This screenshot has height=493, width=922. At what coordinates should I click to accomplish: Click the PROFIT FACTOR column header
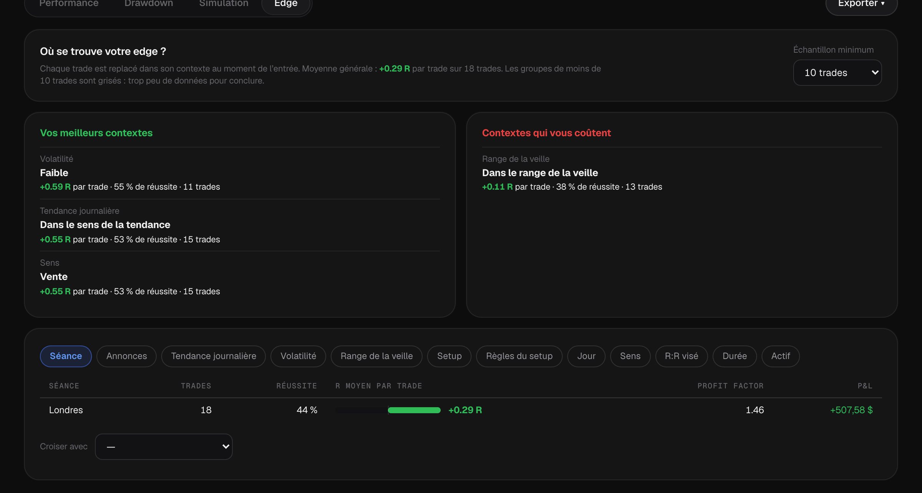point(730,386)
